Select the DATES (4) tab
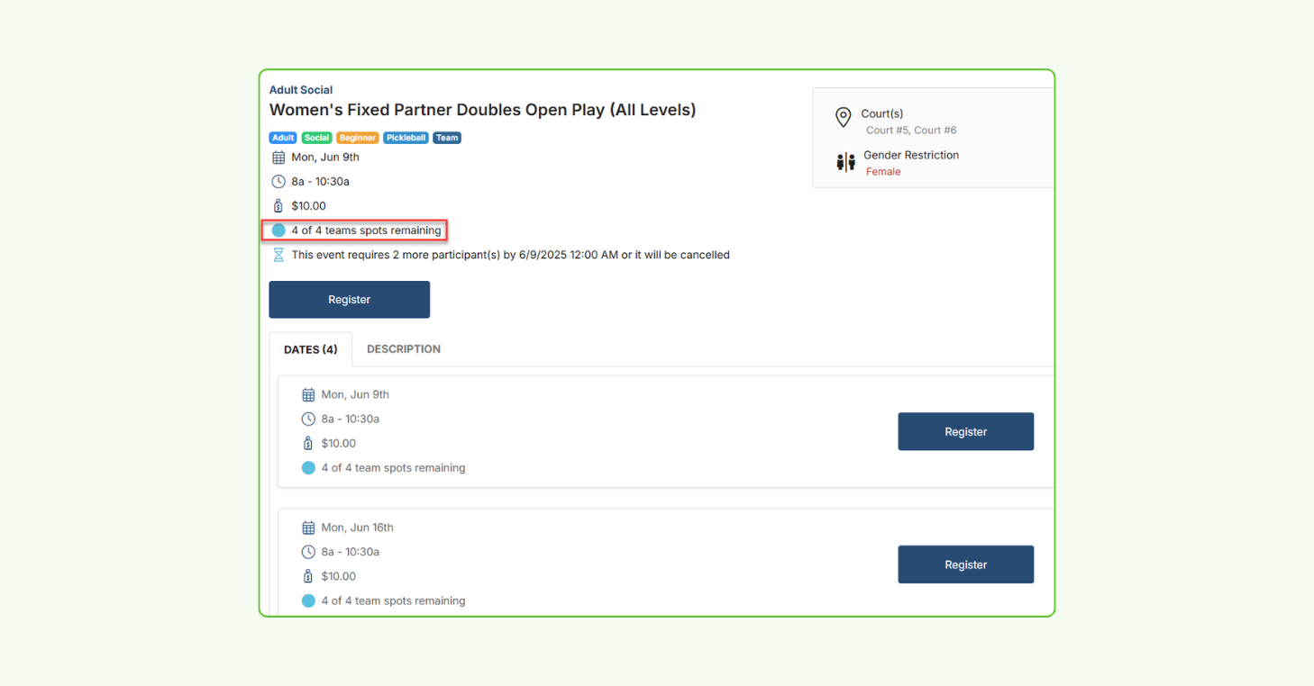 point(310,349)
